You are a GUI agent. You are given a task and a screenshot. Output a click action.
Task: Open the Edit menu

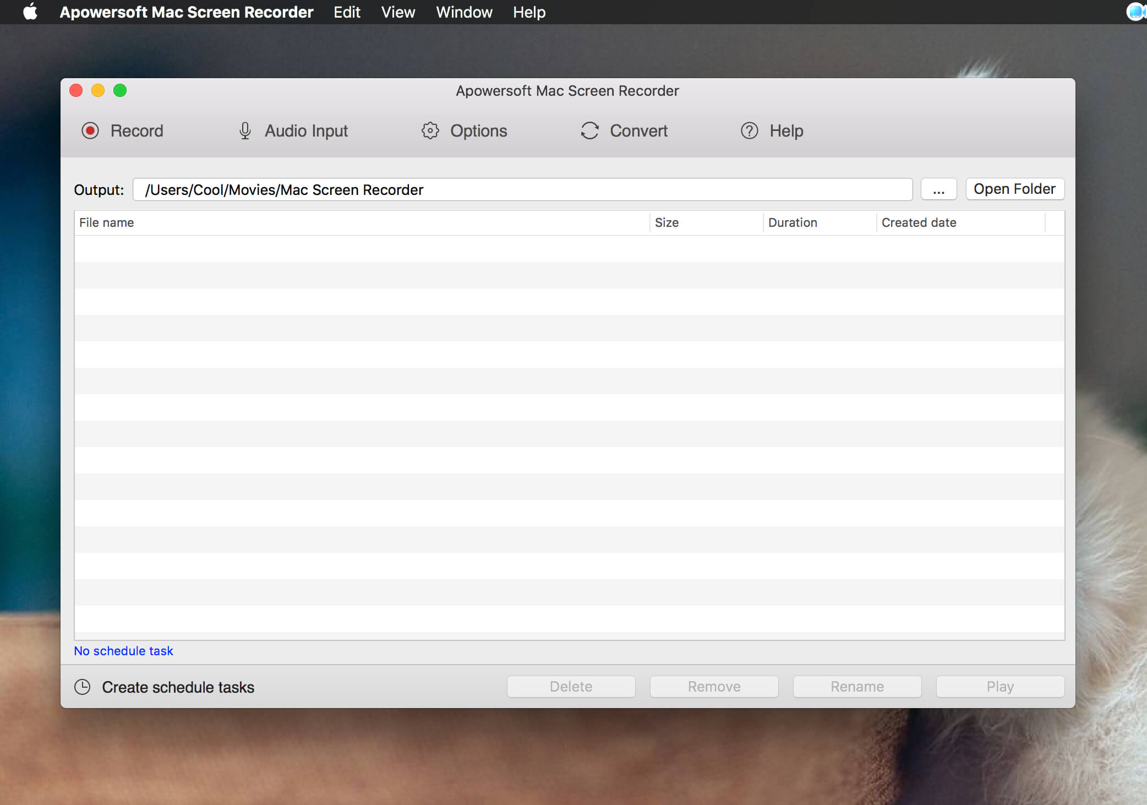(347, 12)
